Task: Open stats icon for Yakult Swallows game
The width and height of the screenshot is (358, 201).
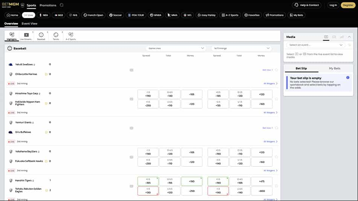Action: coord(131,70)
